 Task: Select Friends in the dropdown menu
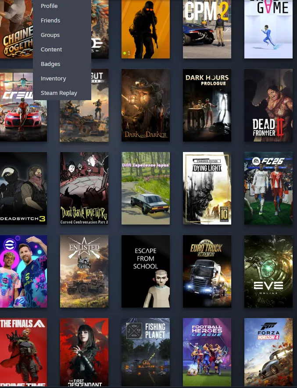click(50, 21)
